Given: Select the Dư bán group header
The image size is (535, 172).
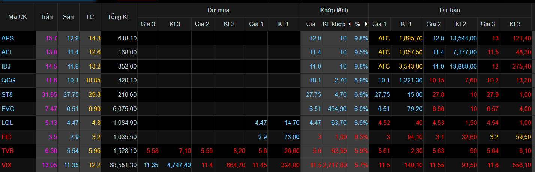Looking at the screenshot, I should coord(450,10).
